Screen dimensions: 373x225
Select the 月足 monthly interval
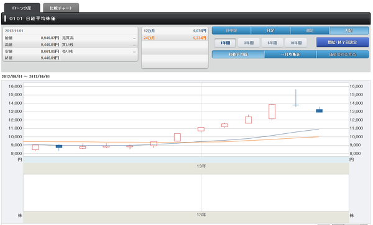coord(349,30)
